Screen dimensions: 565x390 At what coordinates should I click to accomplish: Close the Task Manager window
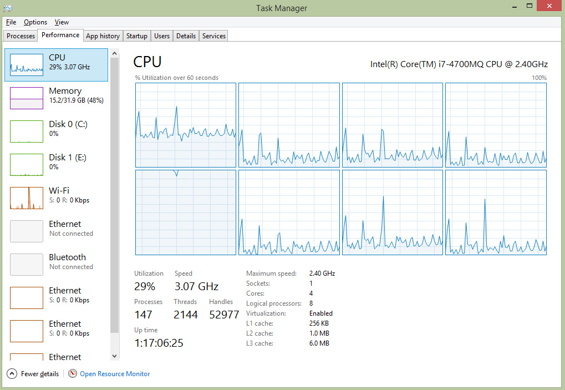point(549,6)
